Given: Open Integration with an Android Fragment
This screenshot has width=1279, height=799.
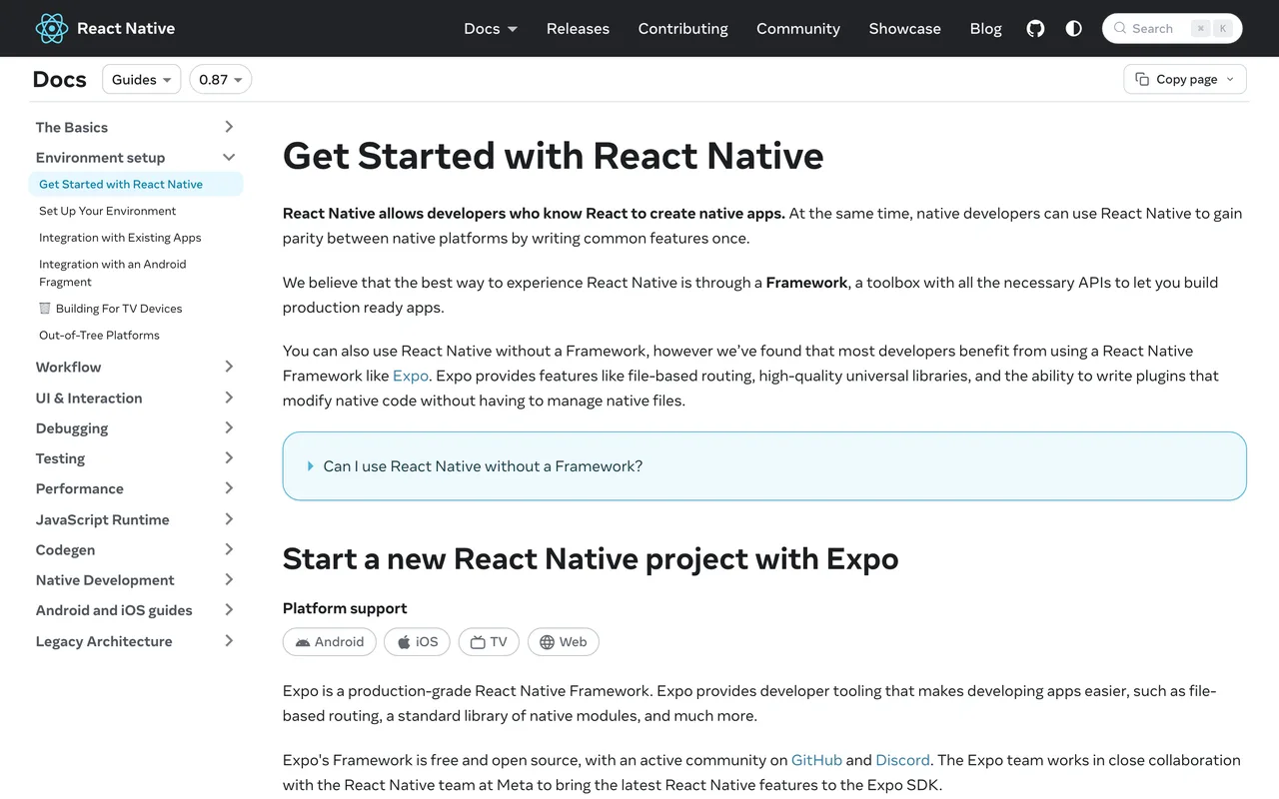Looking at the screenshot, I should tap(113, 273).
